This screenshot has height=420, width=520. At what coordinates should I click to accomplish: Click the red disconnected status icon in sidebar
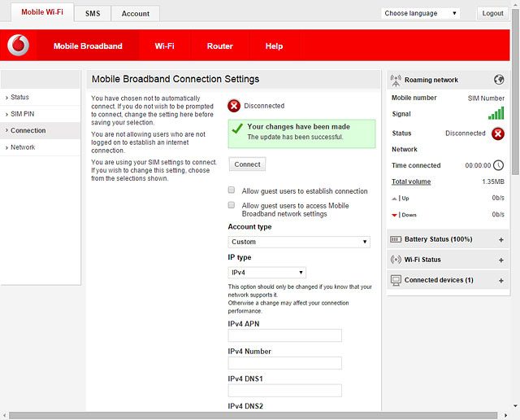[x=497, y=133]
